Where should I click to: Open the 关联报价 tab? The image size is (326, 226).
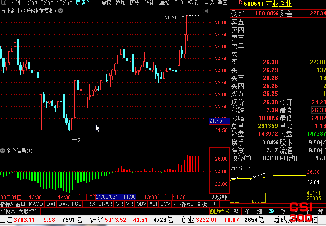point(29,212)
